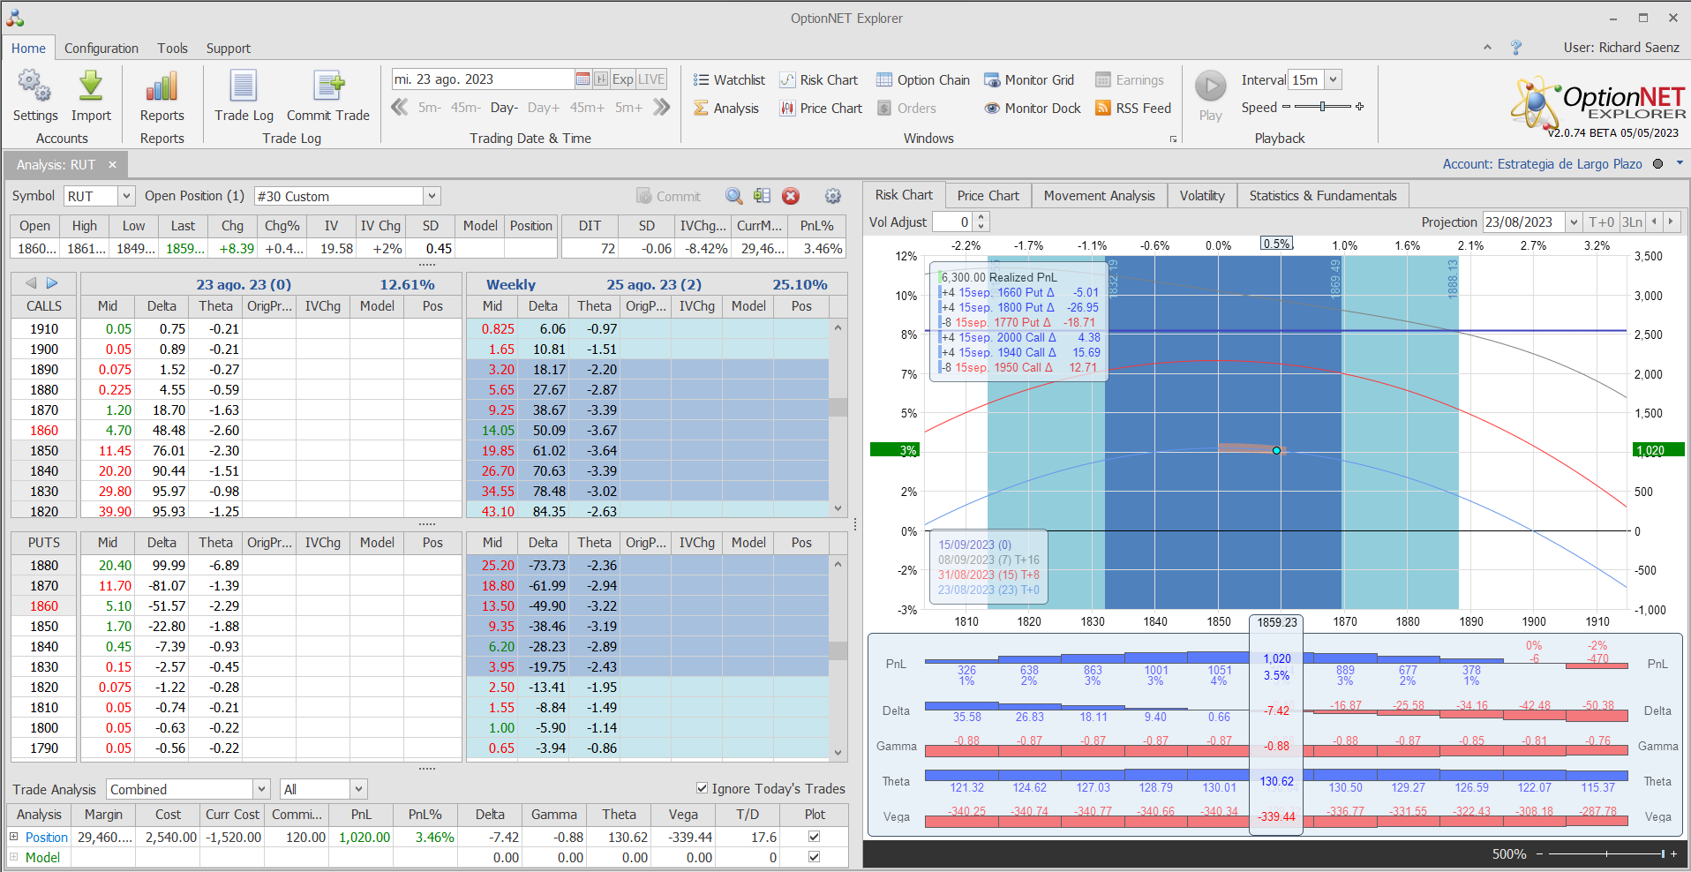This screenshot has height=872, width=1691.
Task: Expand the Position row in Trade Analysis
Action: coord(13,837)
